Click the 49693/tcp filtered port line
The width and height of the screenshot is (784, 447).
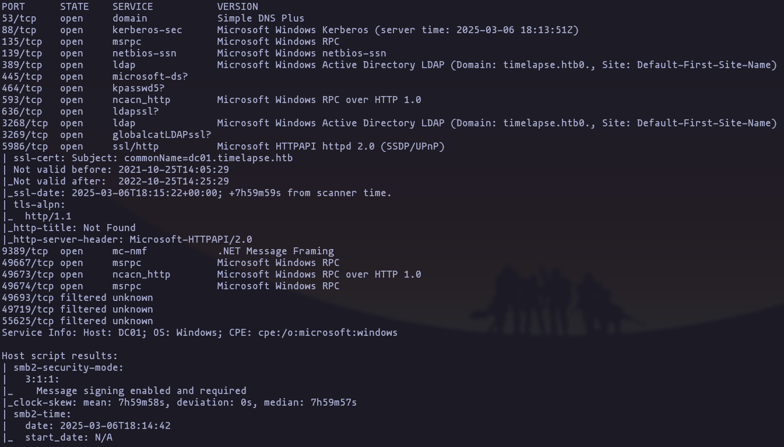(x=78, y=298)
